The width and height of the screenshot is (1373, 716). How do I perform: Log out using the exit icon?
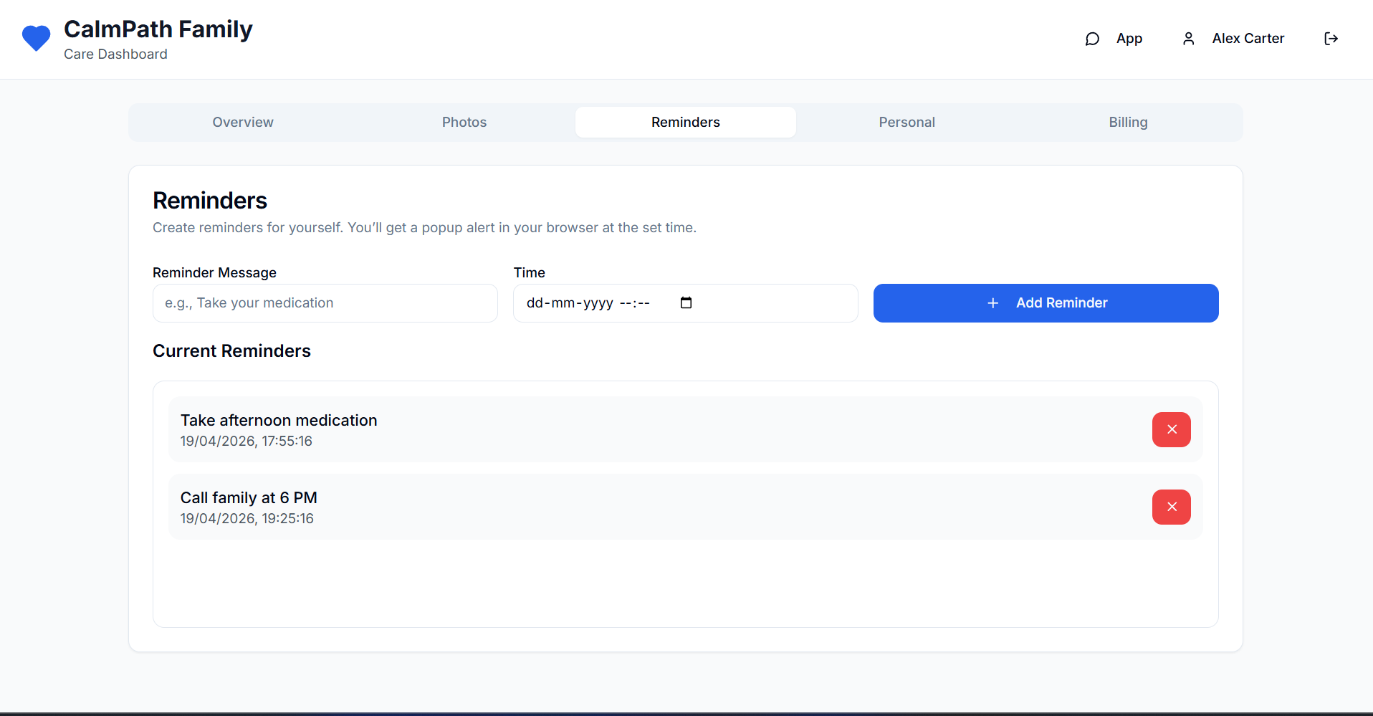tap(1331, 39)
